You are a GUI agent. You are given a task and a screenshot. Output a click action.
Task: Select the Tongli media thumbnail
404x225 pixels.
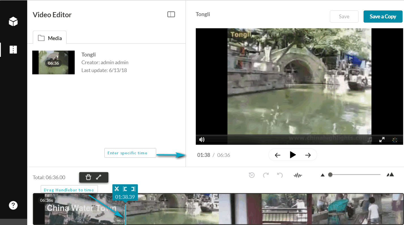click(53, 62)
